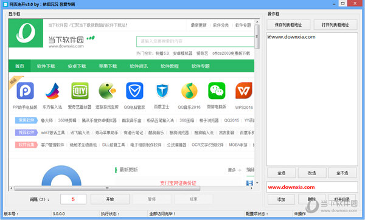Click the 软件分类 top link

coord(221,25)
